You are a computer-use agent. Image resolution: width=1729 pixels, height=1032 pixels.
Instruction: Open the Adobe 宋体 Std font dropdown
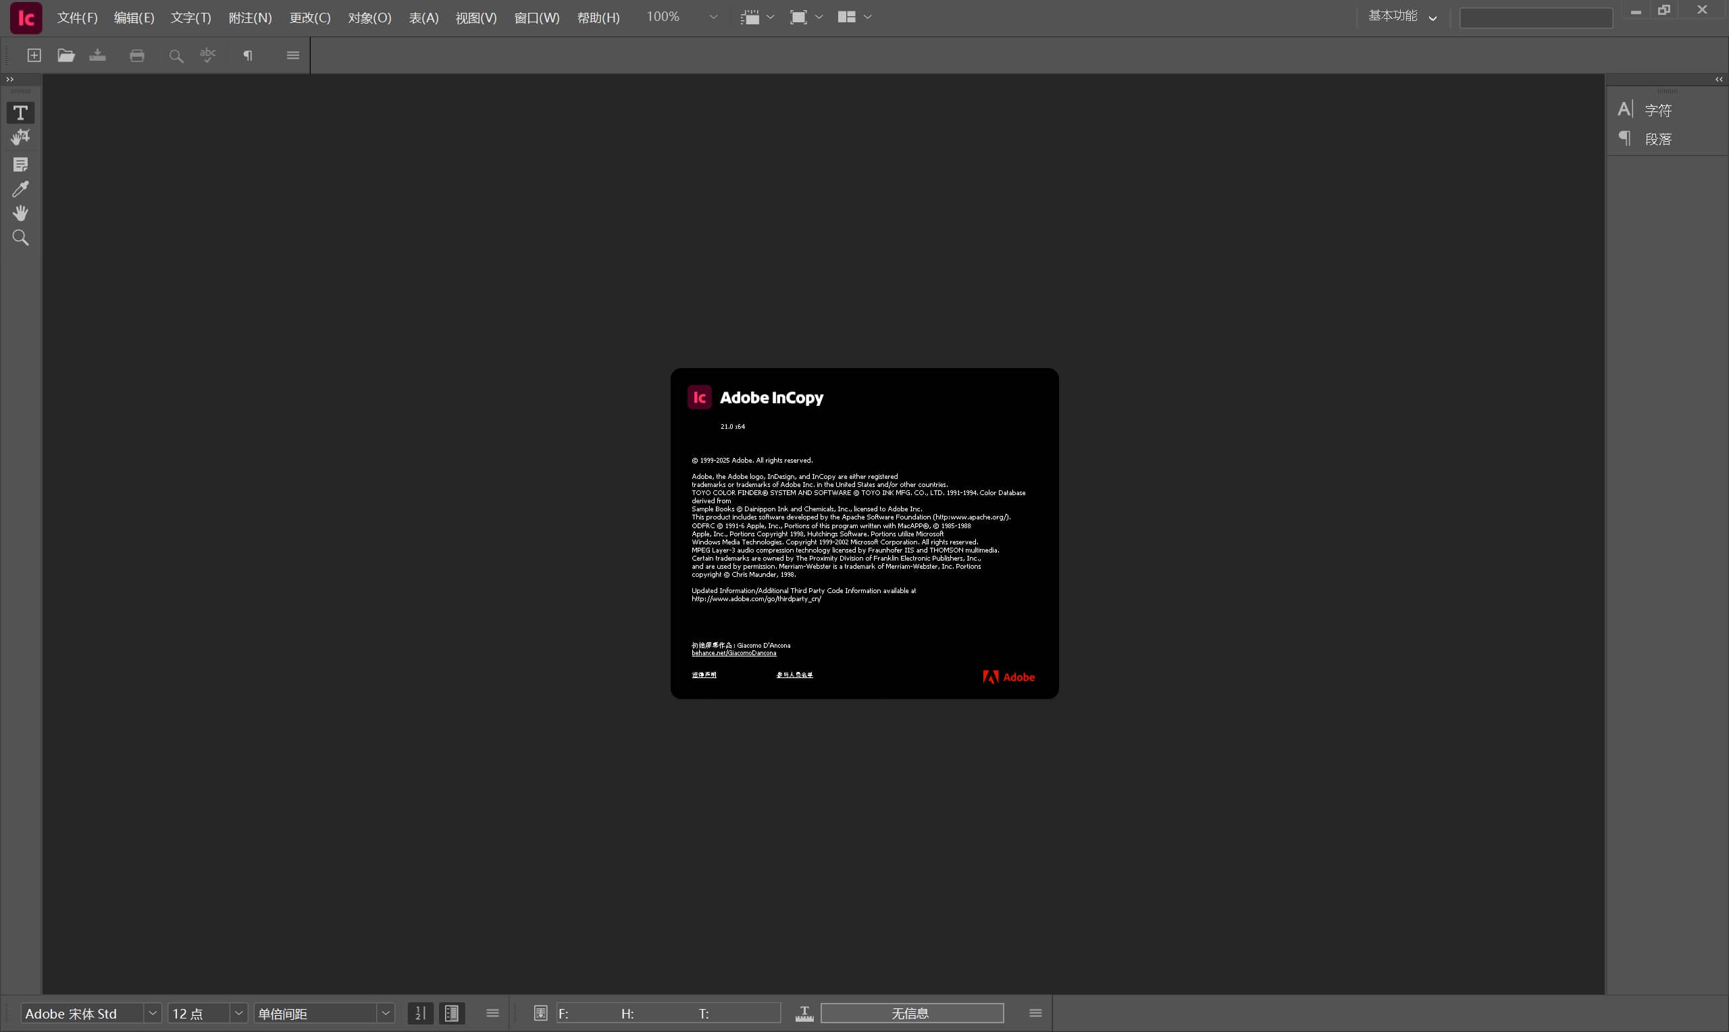[152, 1013]
